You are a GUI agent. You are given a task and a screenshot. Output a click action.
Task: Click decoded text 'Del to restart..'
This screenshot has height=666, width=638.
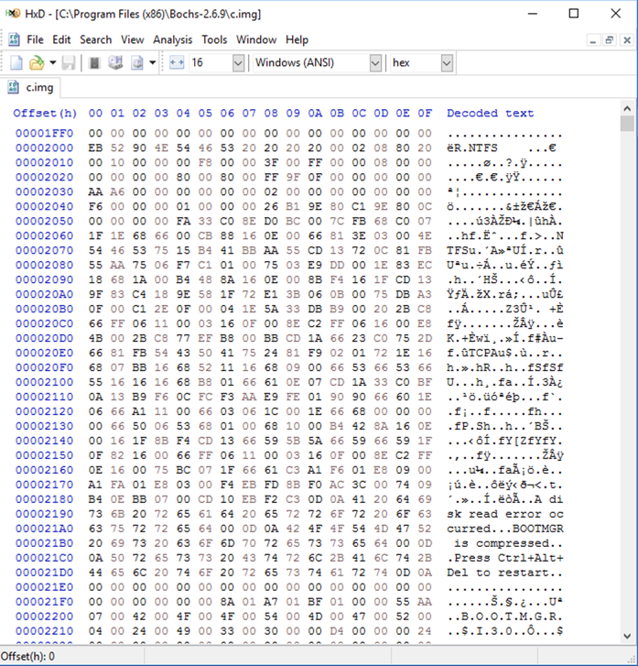(x=504, y=573)
